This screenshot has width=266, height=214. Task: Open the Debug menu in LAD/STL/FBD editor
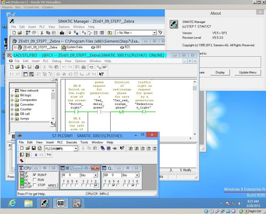point(56,61)
